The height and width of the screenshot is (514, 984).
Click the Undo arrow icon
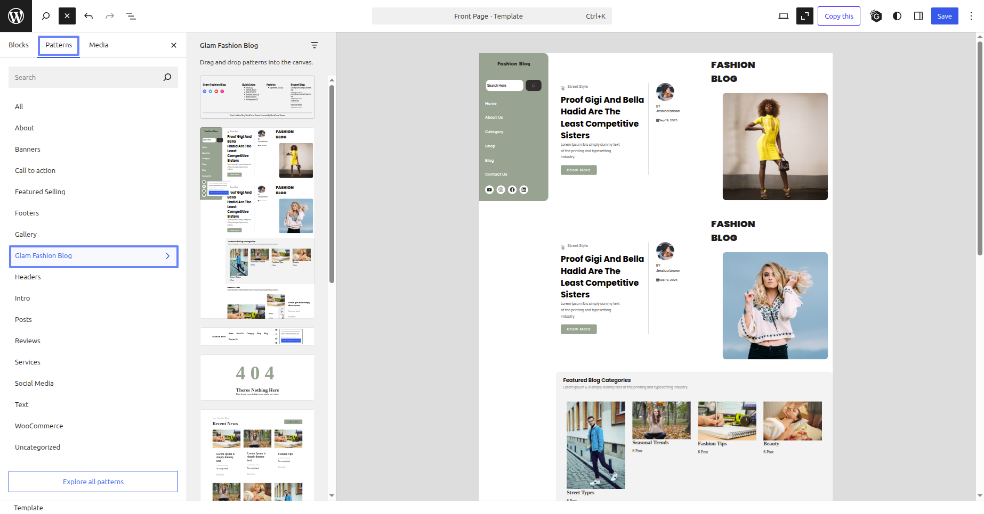pos(88,16)
